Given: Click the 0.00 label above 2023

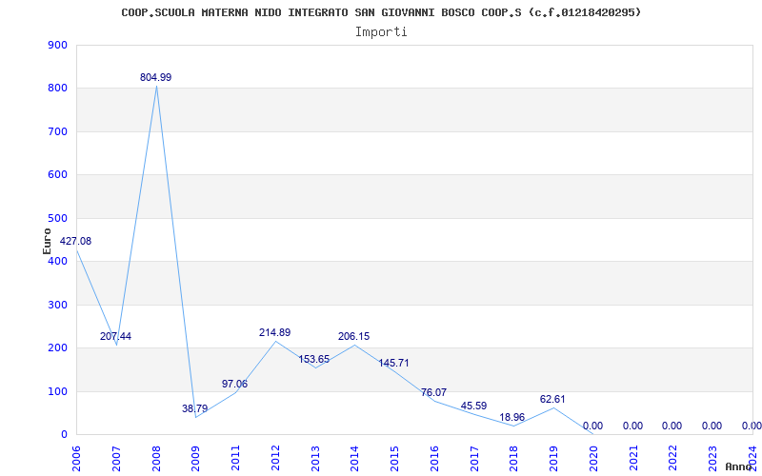Looking at the screenshot, I should 712,426.
